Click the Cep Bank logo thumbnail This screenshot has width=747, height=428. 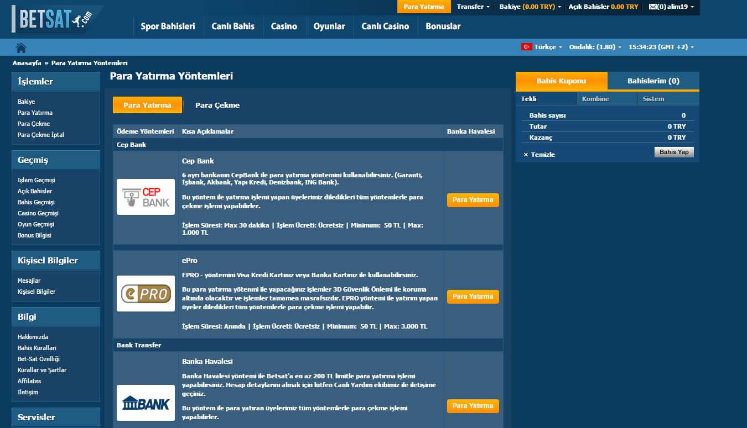(146, 197)
